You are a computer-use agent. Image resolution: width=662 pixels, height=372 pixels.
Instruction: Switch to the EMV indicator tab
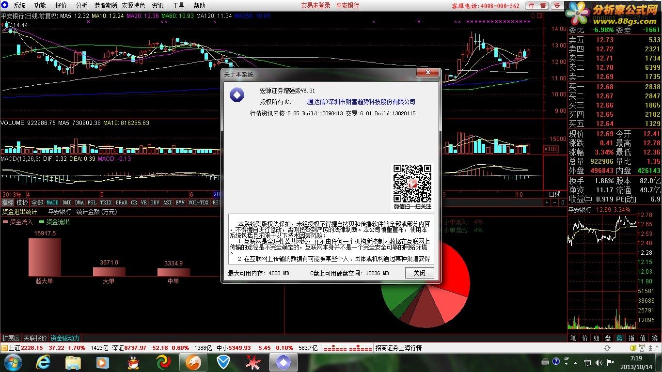point(180,202)
